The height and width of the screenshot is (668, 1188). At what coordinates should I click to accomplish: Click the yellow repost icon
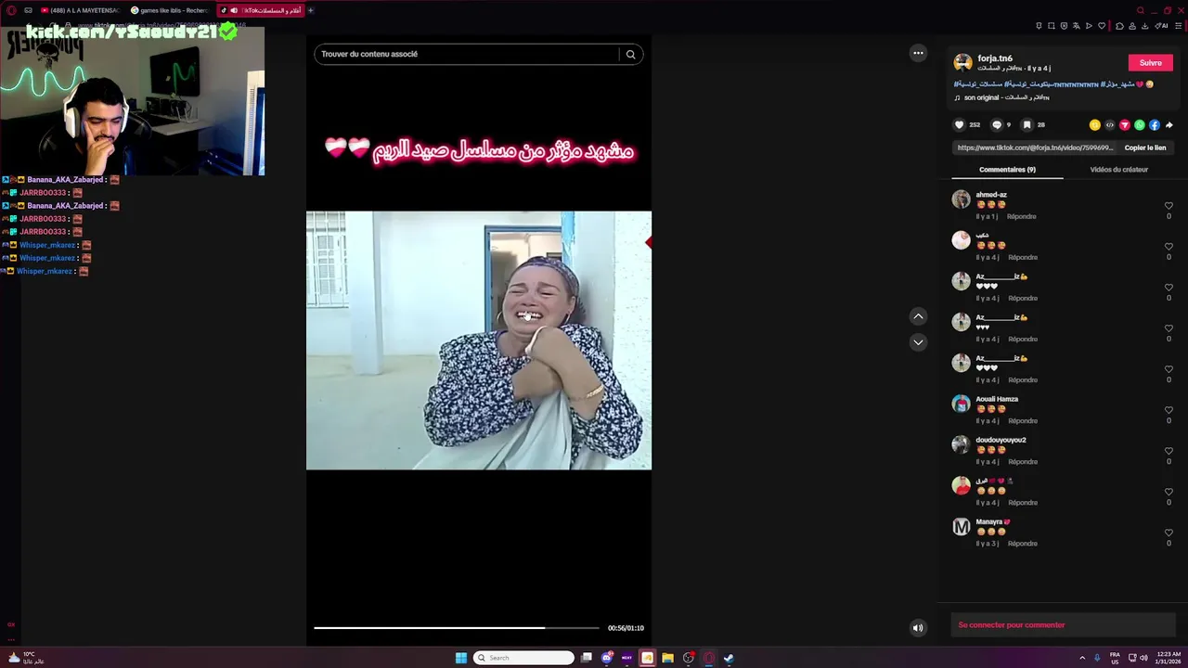(x=1095, y=124)
